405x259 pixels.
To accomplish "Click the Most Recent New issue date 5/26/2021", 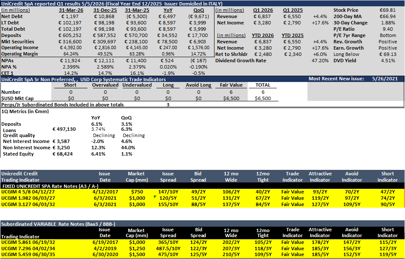I will (385, 79).
